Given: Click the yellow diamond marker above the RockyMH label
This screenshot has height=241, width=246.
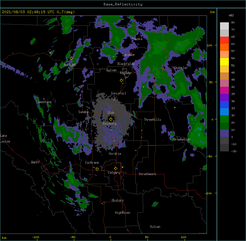Looking at the screenshot, I should click(71, 58).
